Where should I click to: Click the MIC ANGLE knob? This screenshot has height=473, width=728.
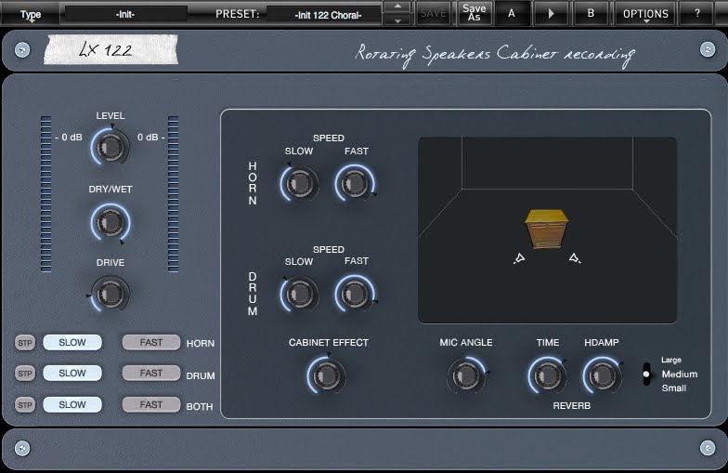(466, 375)
